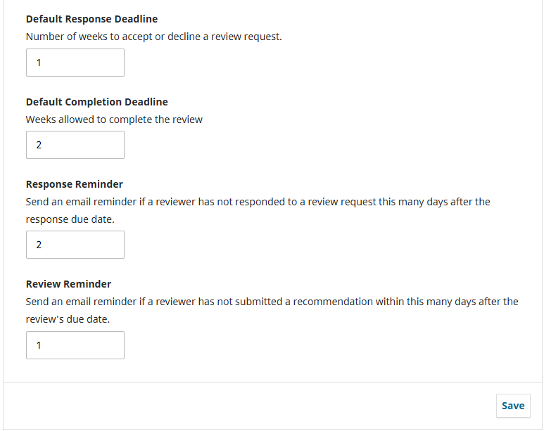Click the Default Response Deadline heading

point(91,19)
